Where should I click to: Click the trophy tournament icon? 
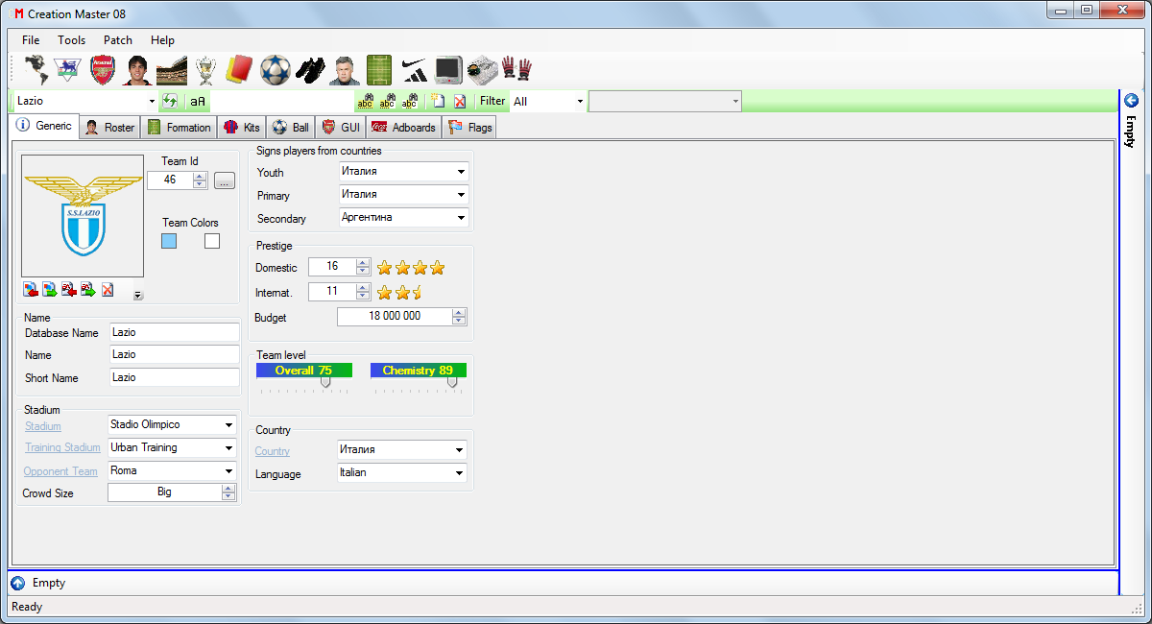pyautogui.click(x=205, y=70)
